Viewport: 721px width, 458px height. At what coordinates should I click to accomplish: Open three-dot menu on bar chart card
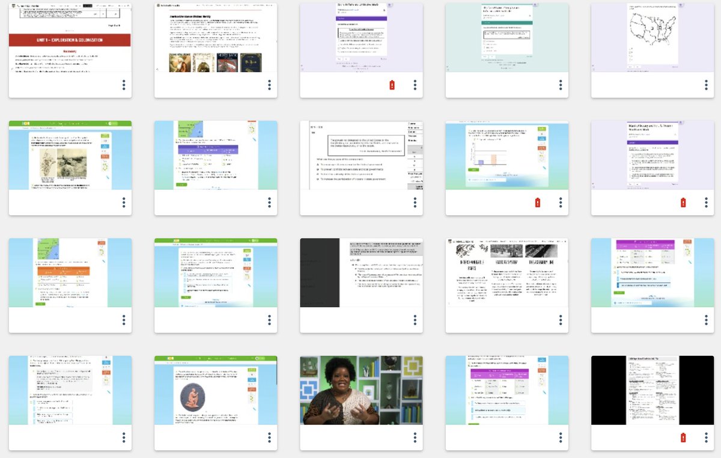coord(561,203)
